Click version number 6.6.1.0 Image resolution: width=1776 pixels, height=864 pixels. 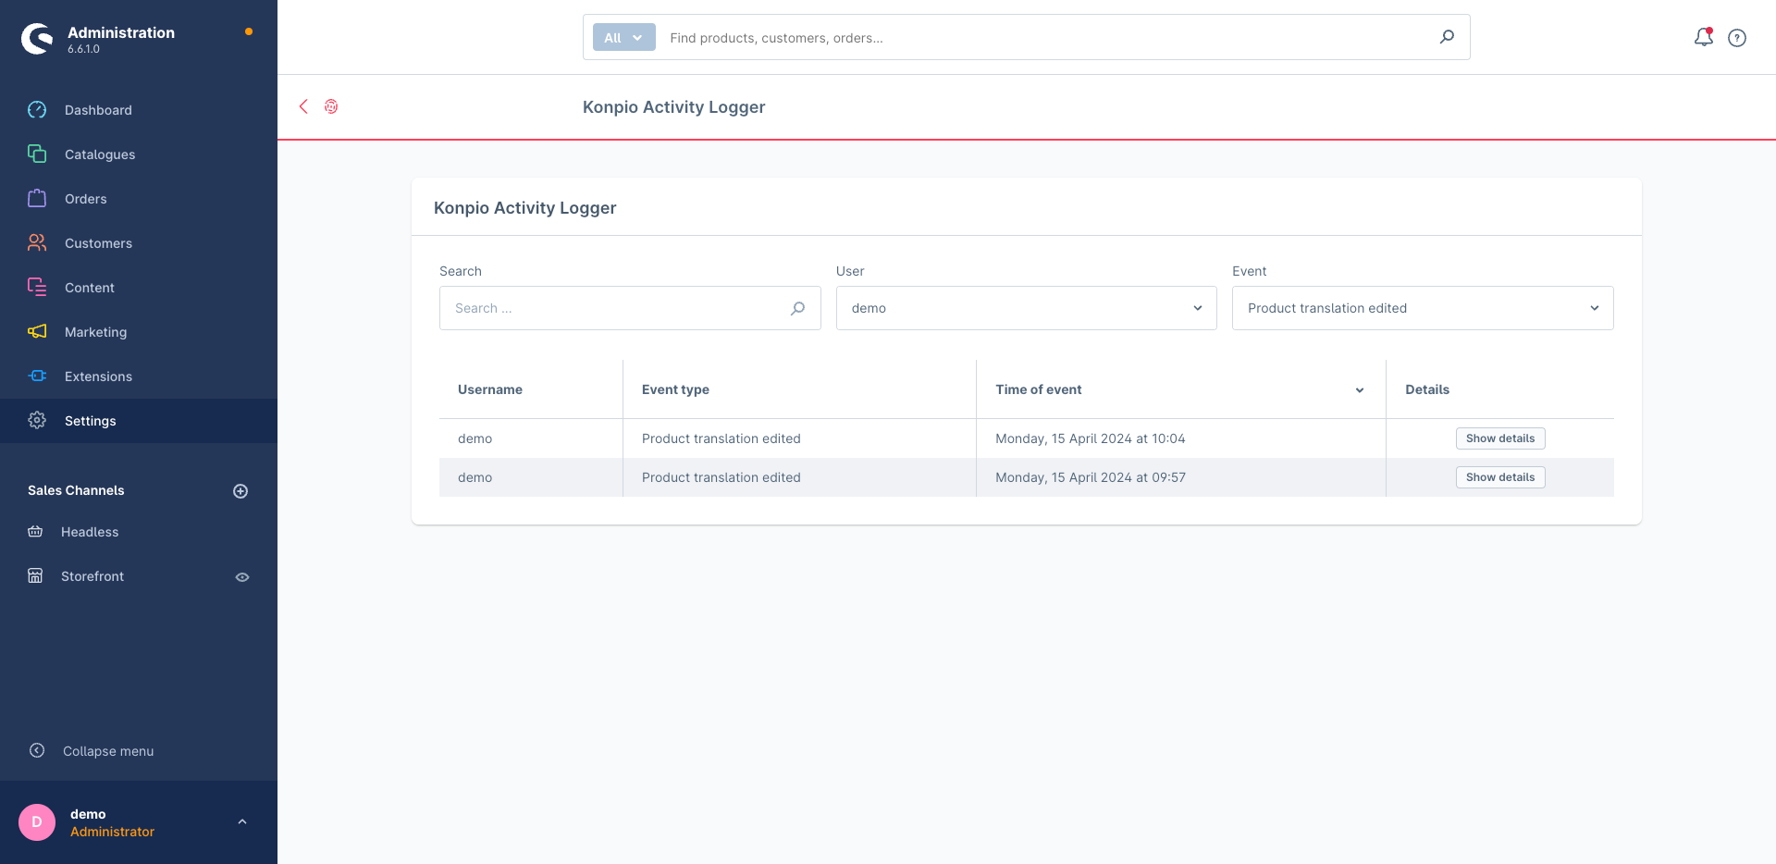click(x=83, y=49)
